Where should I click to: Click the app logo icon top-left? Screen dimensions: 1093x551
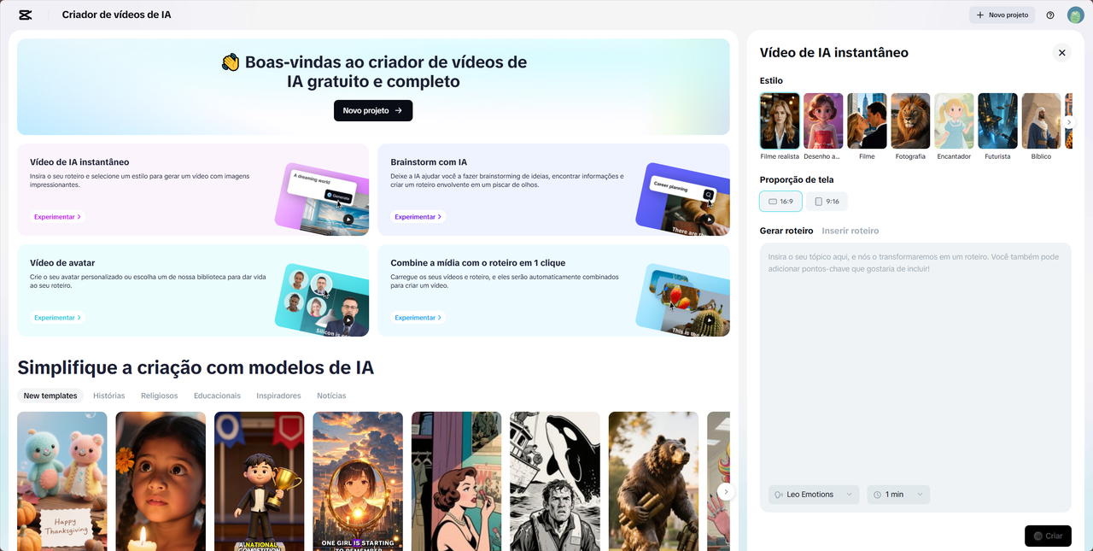[x=24, y=15]
